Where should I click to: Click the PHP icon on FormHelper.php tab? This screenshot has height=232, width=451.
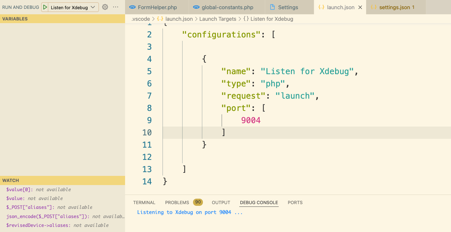tap(133, 7)
